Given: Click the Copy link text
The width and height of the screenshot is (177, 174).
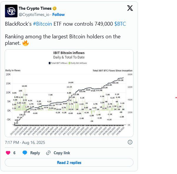Looking at the screenshot, I should coord(62,153).
